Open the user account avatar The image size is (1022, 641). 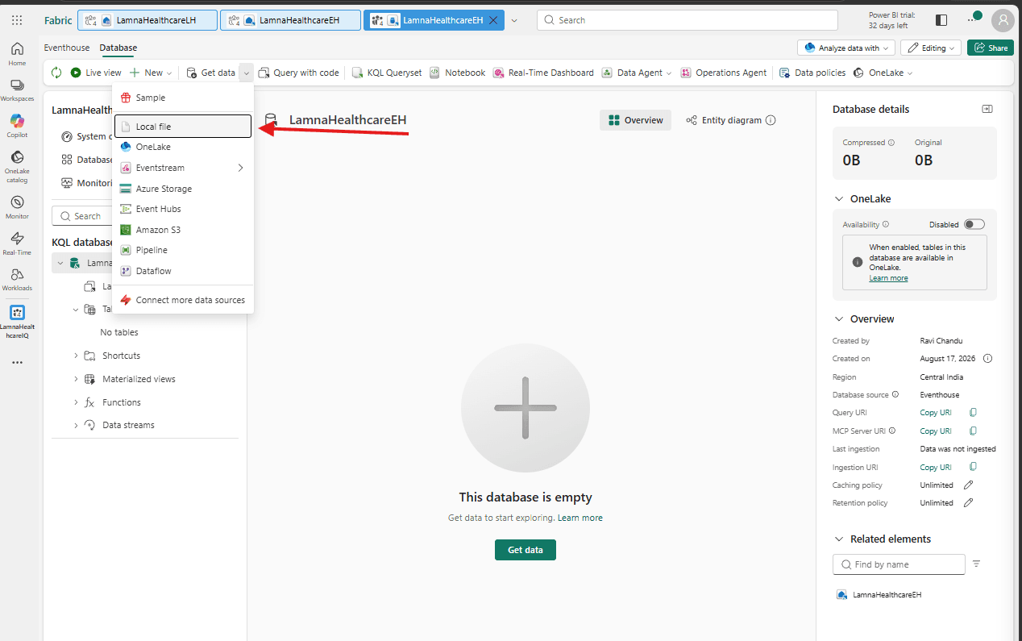tap(1003, 20)
